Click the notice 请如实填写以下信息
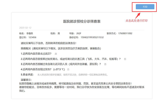The width and height of the screenshot is (160, 101). (49, 43)
